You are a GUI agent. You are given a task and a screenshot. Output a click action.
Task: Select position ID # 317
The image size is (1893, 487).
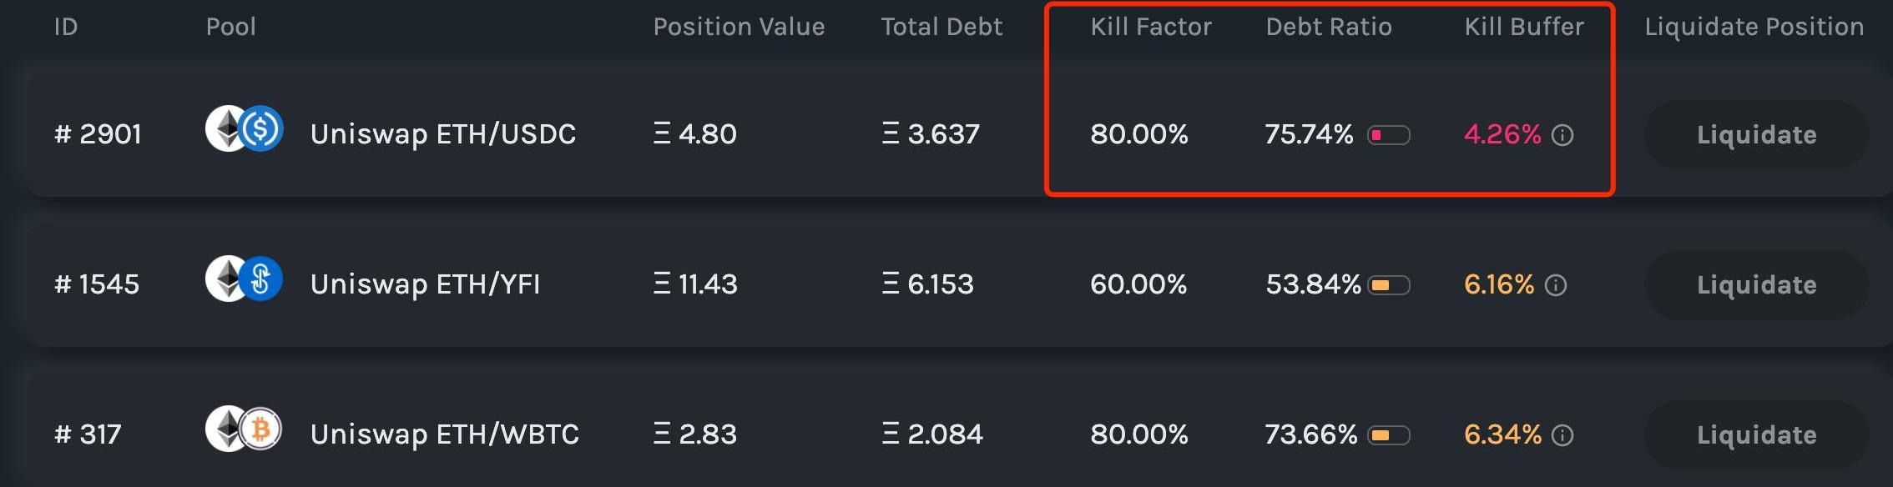pos(88,434)
